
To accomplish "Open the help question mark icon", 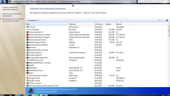I will tap(167, 20).
